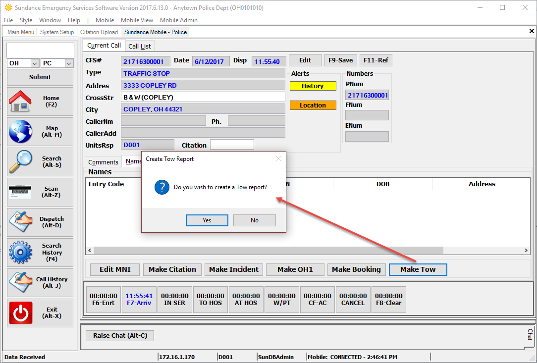Close the Sundance Mobile tab panel

532,31
